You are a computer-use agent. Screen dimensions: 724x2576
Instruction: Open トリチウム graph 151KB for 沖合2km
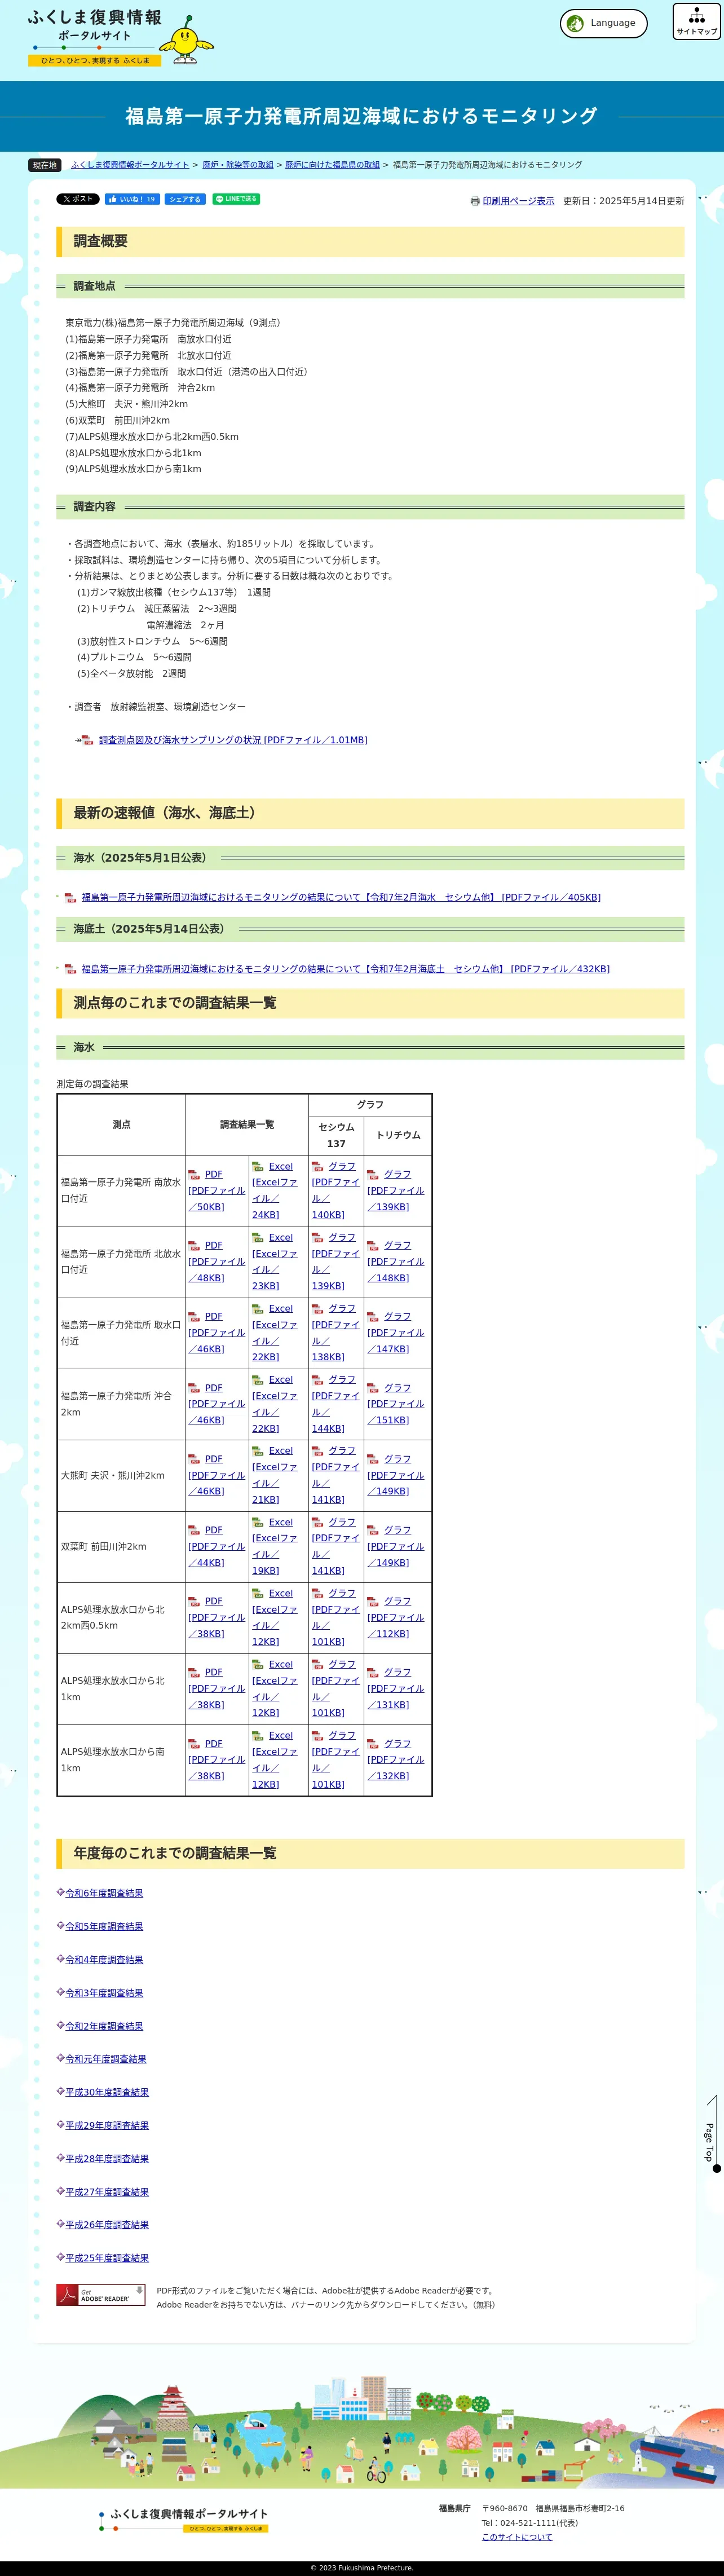395,1404
